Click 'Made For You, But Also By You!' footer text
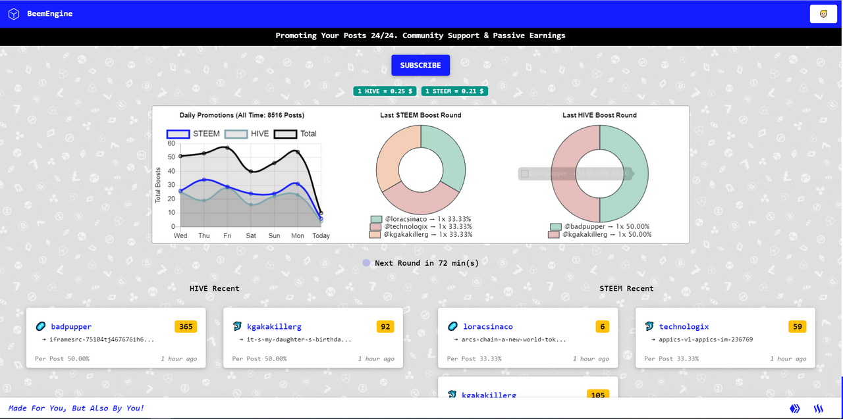Image resolution: width=843 pixels, height=419 pixels. click(76, 408)
